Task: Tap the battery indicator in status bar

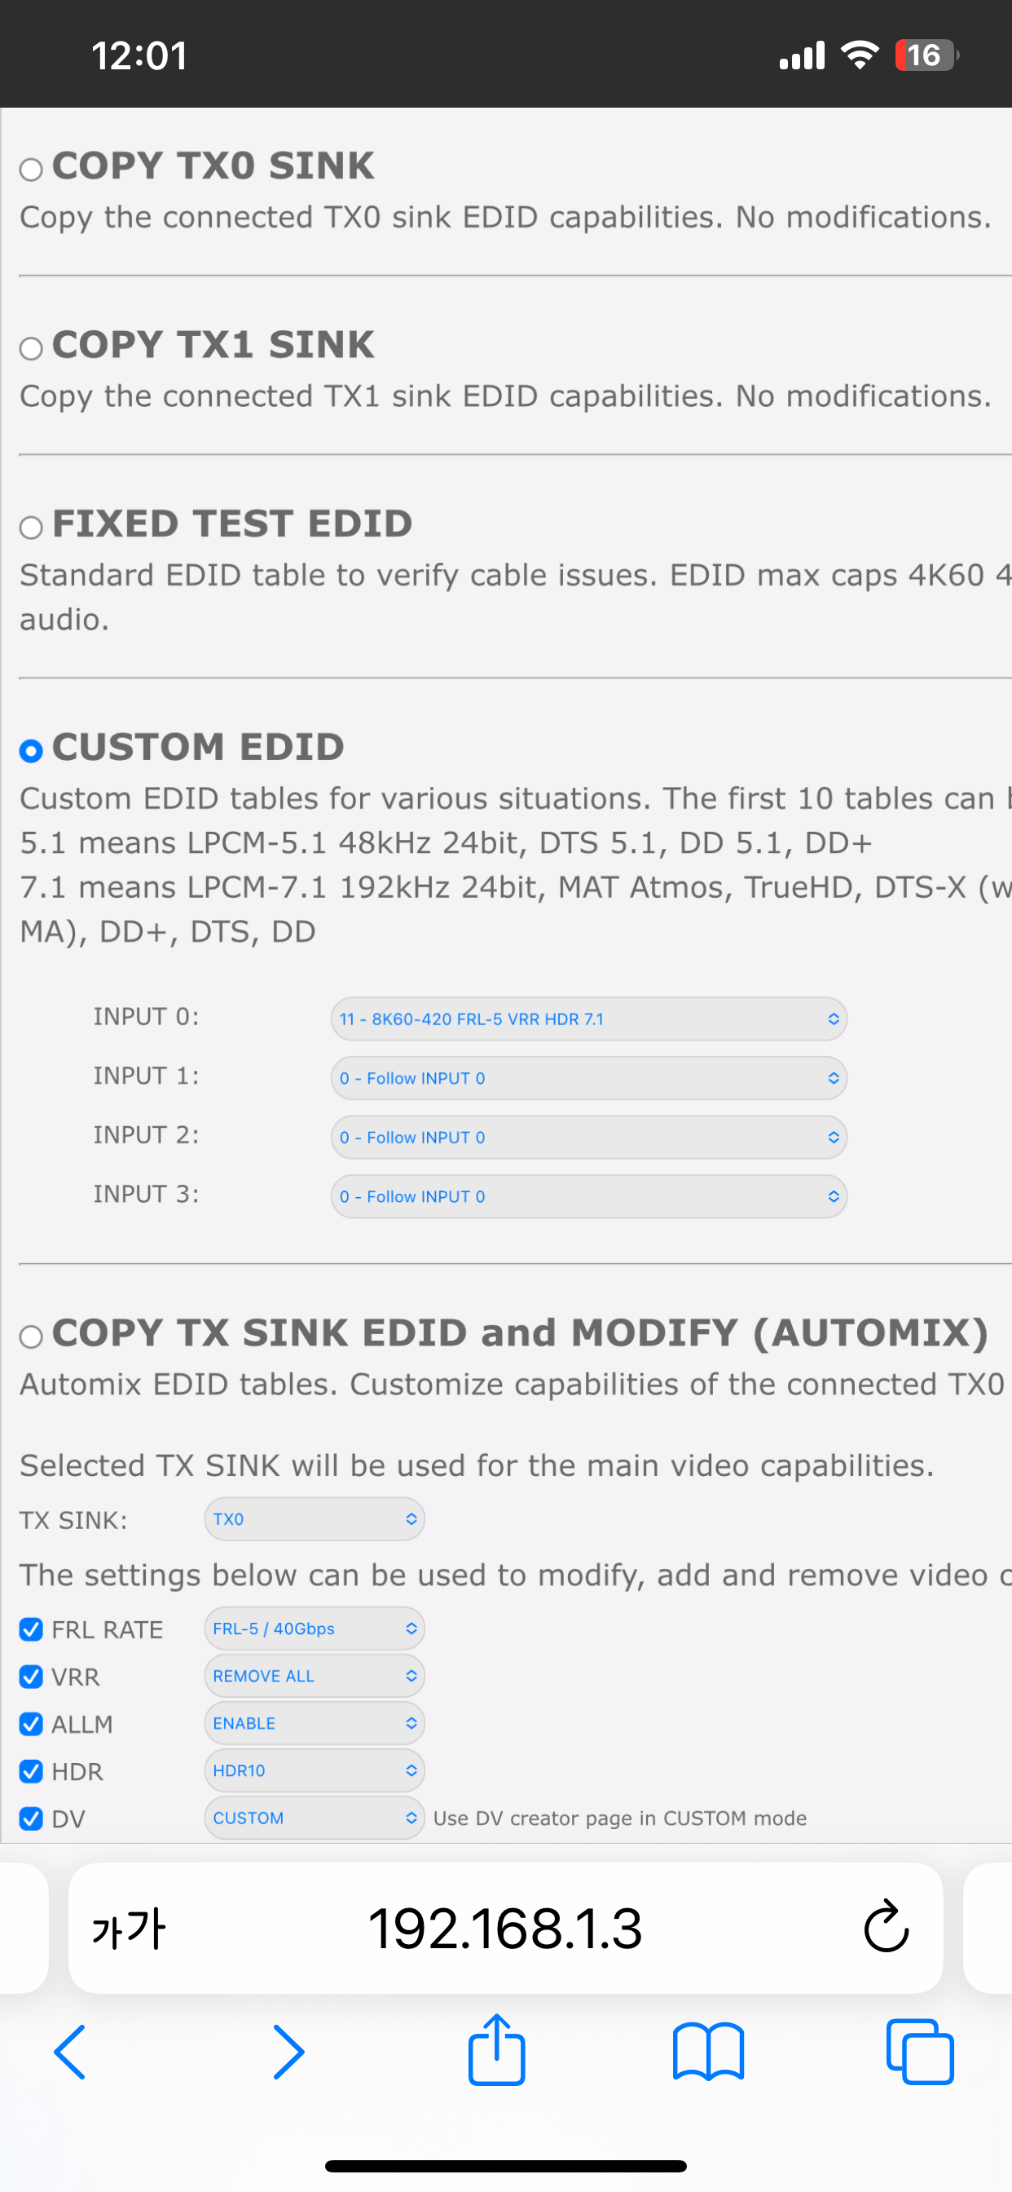Action: [x=926, y=55]
